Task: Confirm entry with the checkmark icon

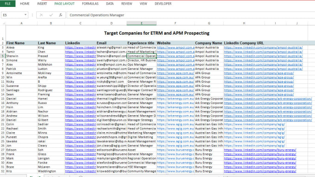Action: coord(51,15)
